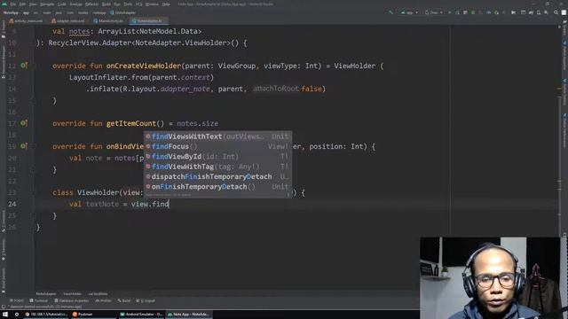Open the Edit menu
This screenshot has width=568, height=319.
[22, 4]
